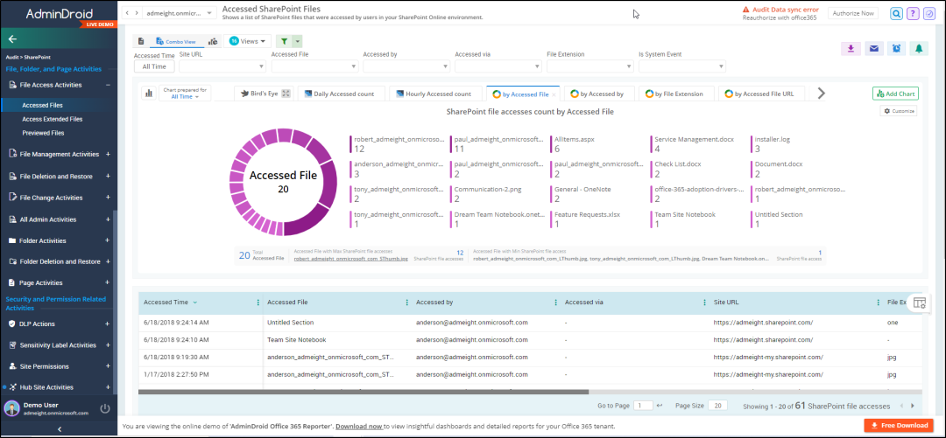Expand All Admin Activities
The image size is (946, 438).
click(x=108, y=219)
